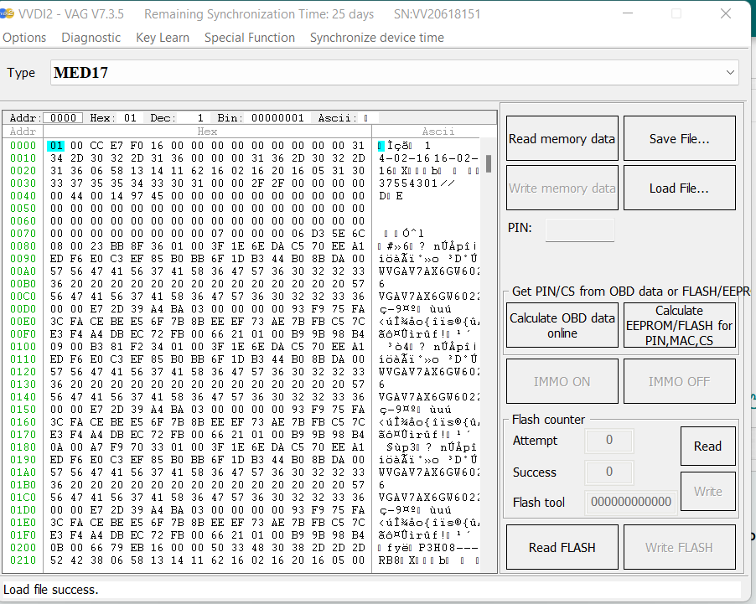Close the VVDI2 window
The width and height of the screenshot is (756, 604).
coord(725,14)
